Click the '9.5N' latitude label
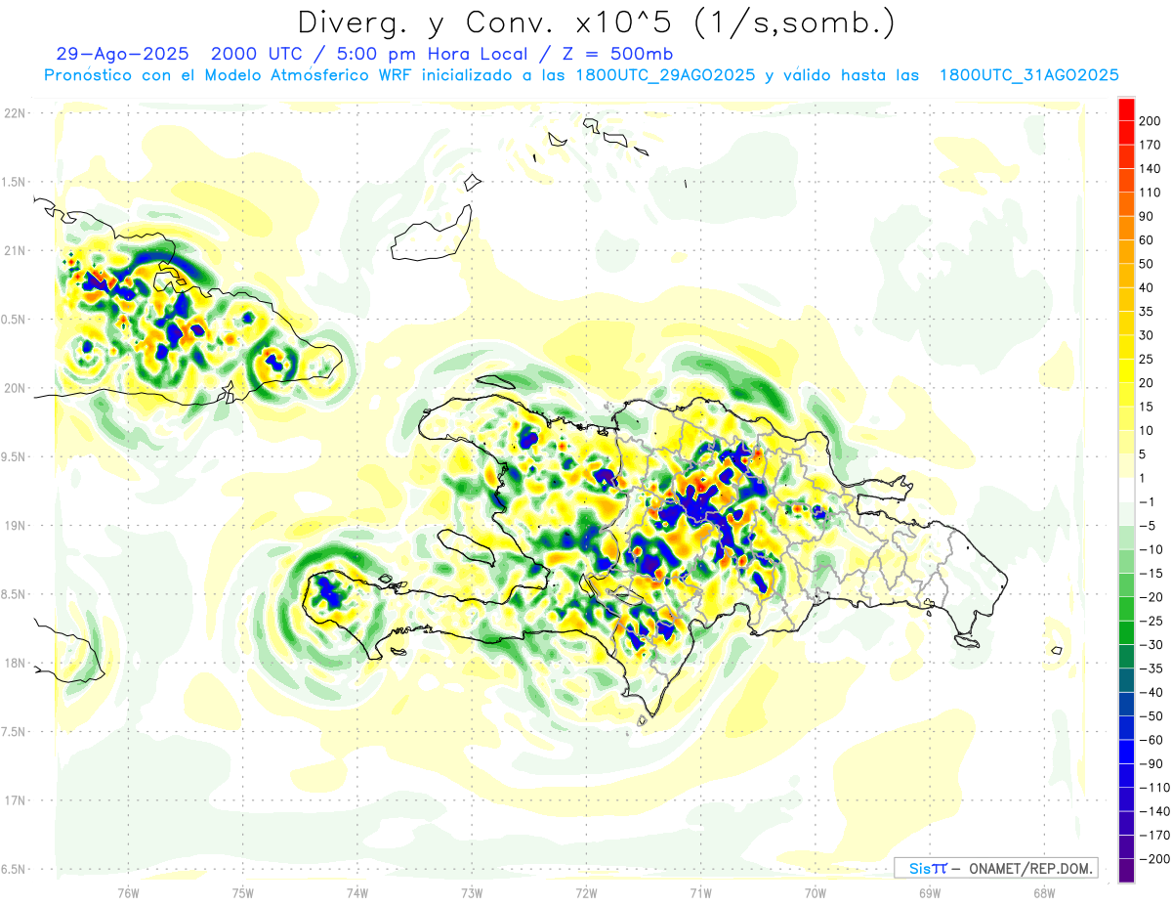The height and width of the screenshot is (906, 1172). click(x=15, y=456)
